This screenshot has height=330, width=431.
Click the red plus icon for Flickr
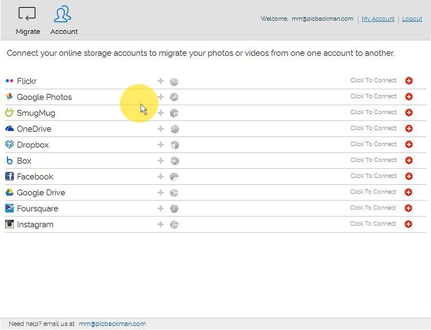[409, 81]
